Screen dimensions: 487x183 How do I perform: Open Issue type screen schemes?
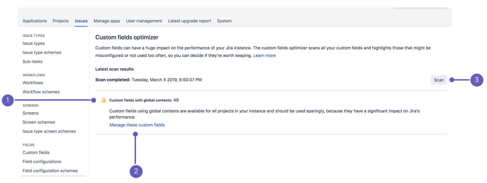pyautogui.click(x=49, y=131)
